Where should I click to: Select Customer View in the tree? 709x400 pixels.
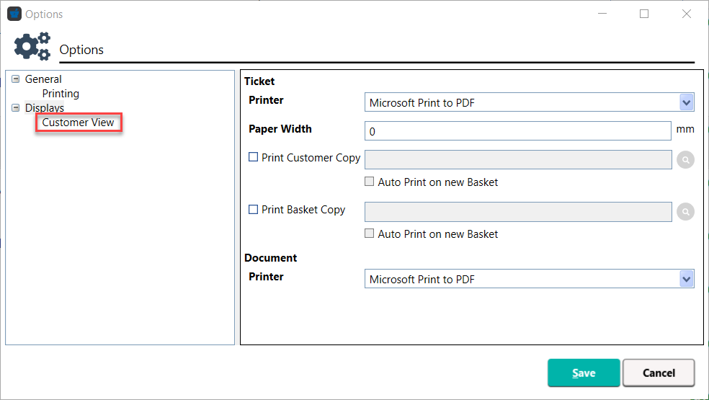coord(79,123)
